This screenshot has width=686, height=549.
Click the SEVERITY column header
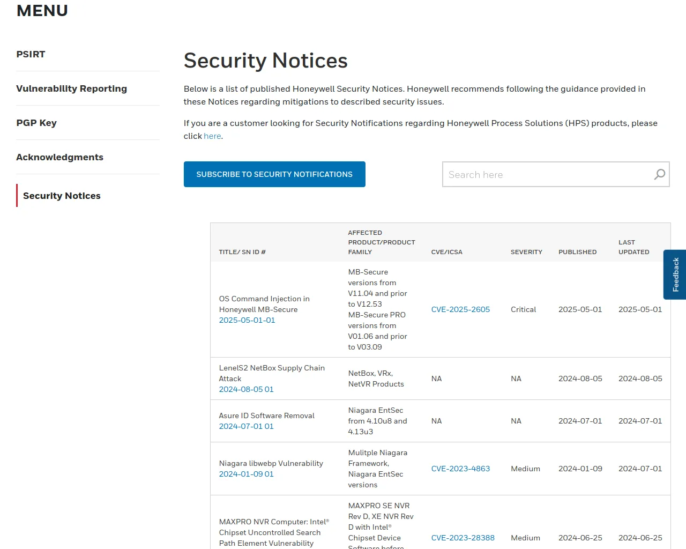coord(526,252)
